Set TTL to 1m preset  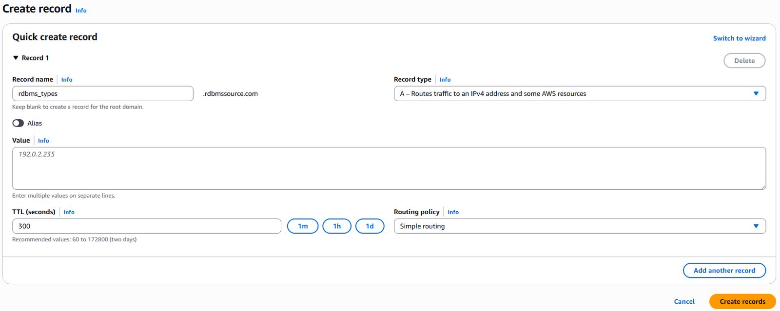303,226
